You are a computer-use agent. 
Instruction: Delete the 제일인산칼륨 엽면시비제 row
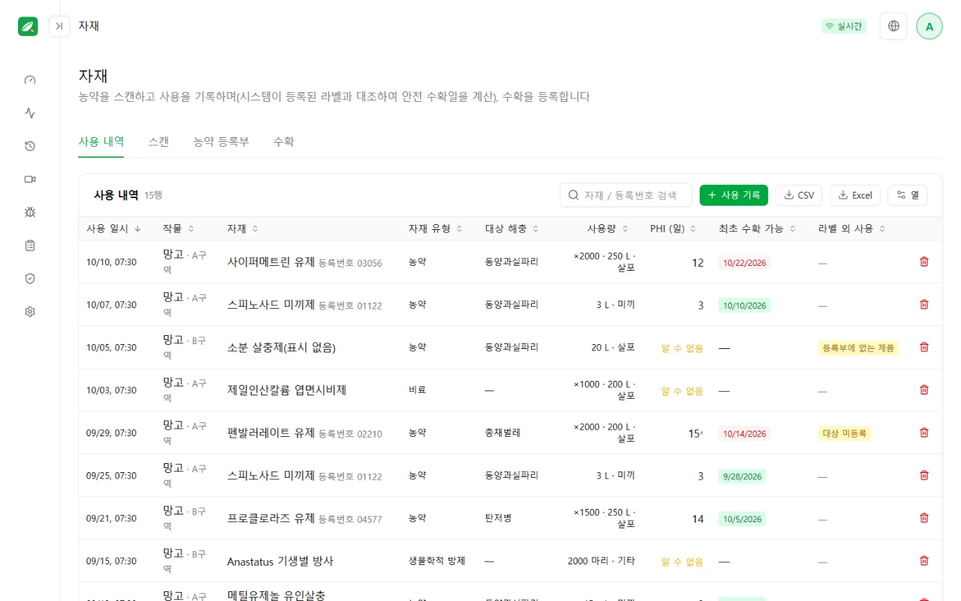tap(924, 390)
